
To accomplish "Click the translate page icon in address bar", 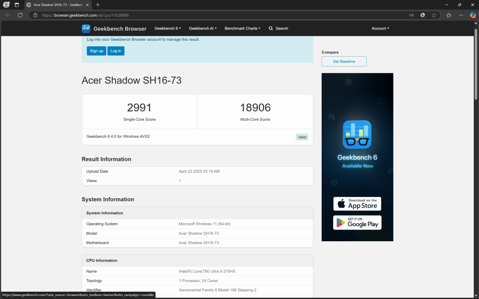I will tap(411, 15).
